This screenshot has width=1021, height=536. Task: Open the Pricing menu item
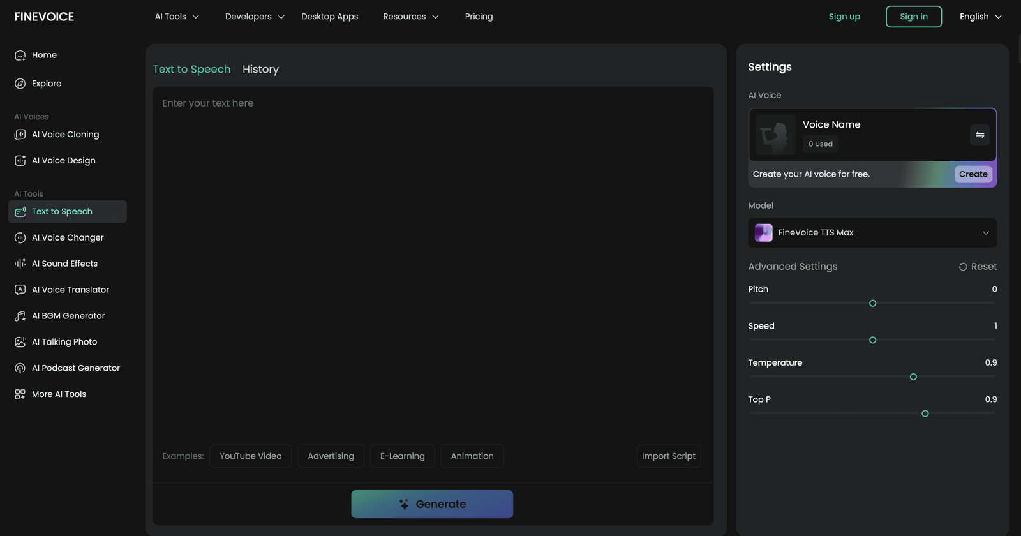click(479, 17)
